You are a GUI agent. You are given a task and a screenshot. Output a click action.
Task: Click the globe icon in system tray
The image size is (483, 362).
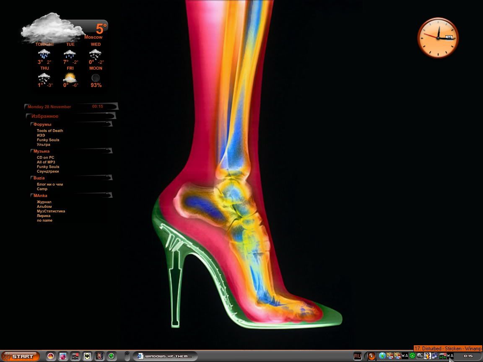click(x=382, y=356)
